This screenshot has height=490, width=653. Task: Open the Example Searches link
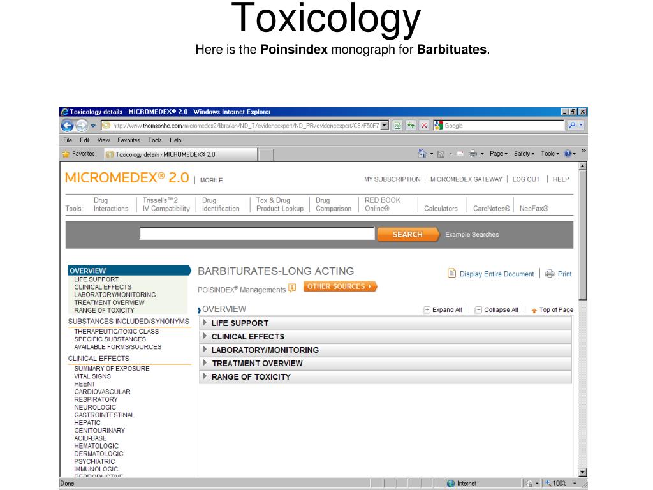pos(472,234)
